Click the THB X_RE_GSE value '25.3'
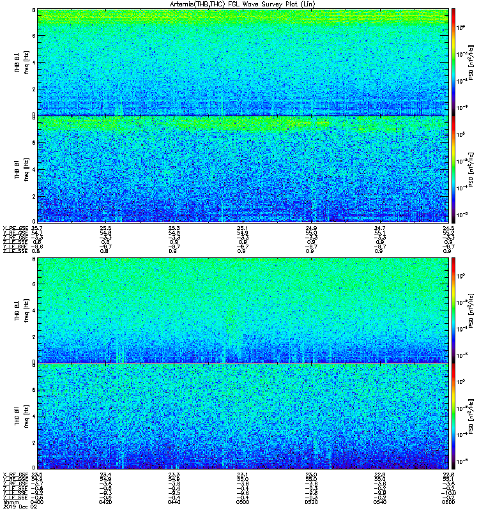The image size is (479, 511). (x=174, y=229)
